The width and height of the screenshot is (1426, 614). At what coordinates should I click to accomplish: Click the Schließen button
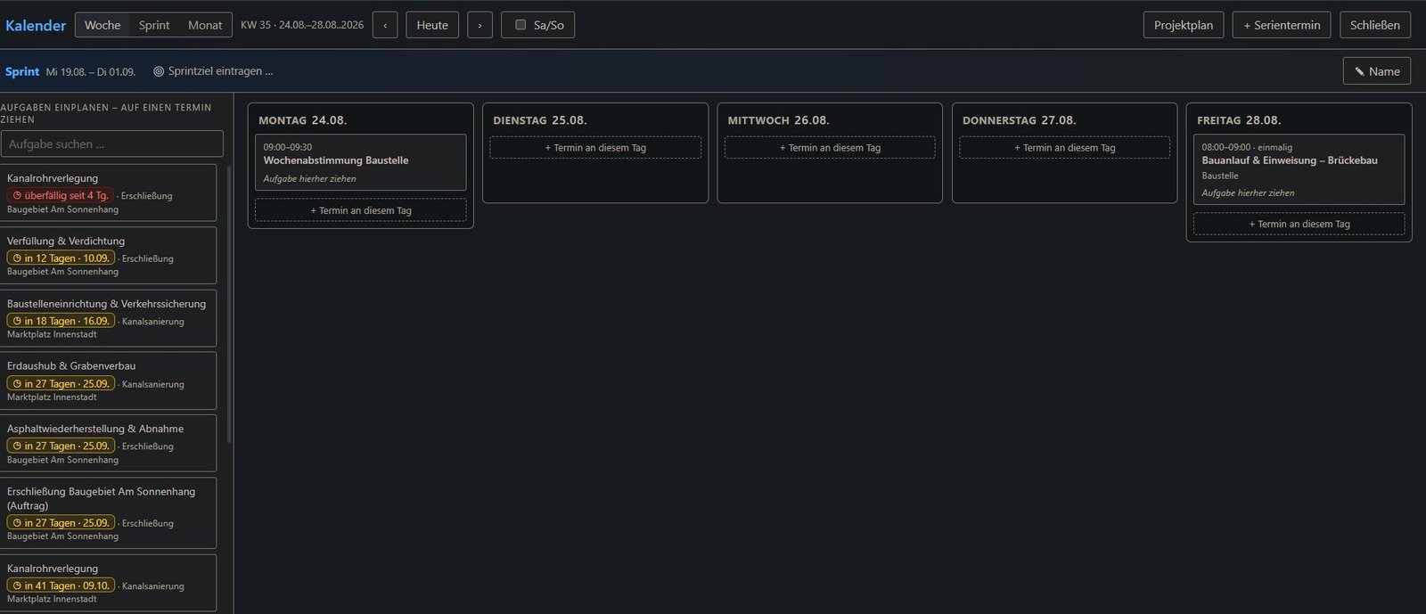(1375, 25)
